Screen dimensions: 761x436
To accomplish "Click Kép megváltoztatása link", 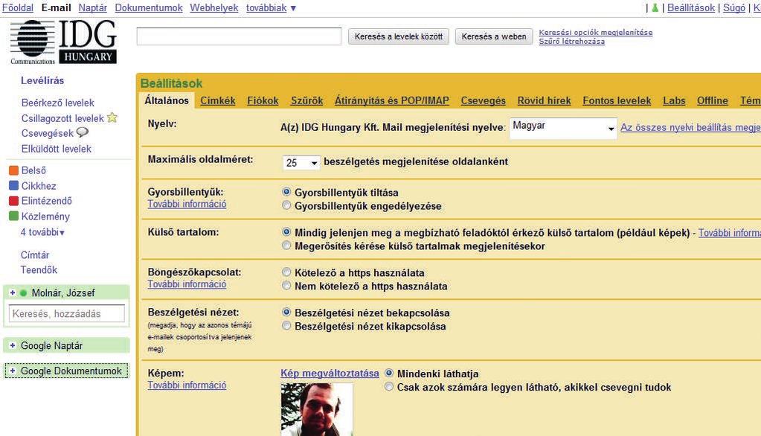I will click(330, 373).
